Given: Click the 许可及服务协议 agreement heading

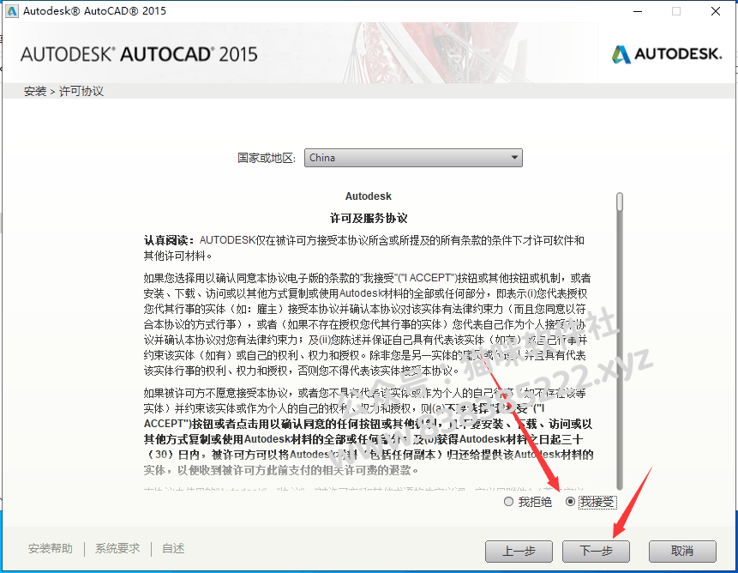Looking at the screenshot, I should [369, 218].
